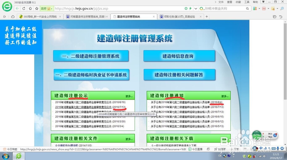The height and width of the screenshot is (160, 287).
Task: Open the 帮助 menu
Action: (x=255, y=2)
